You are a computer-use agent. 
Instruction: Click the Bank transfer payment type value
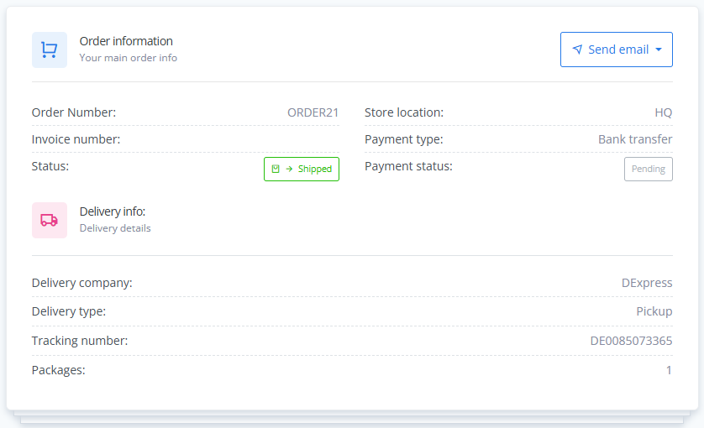point(635,139)
